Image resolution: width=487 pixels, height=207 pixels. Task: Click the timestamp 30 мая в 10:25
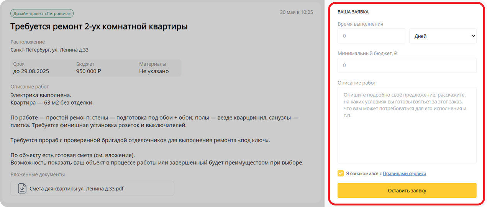tap(297, 12)
